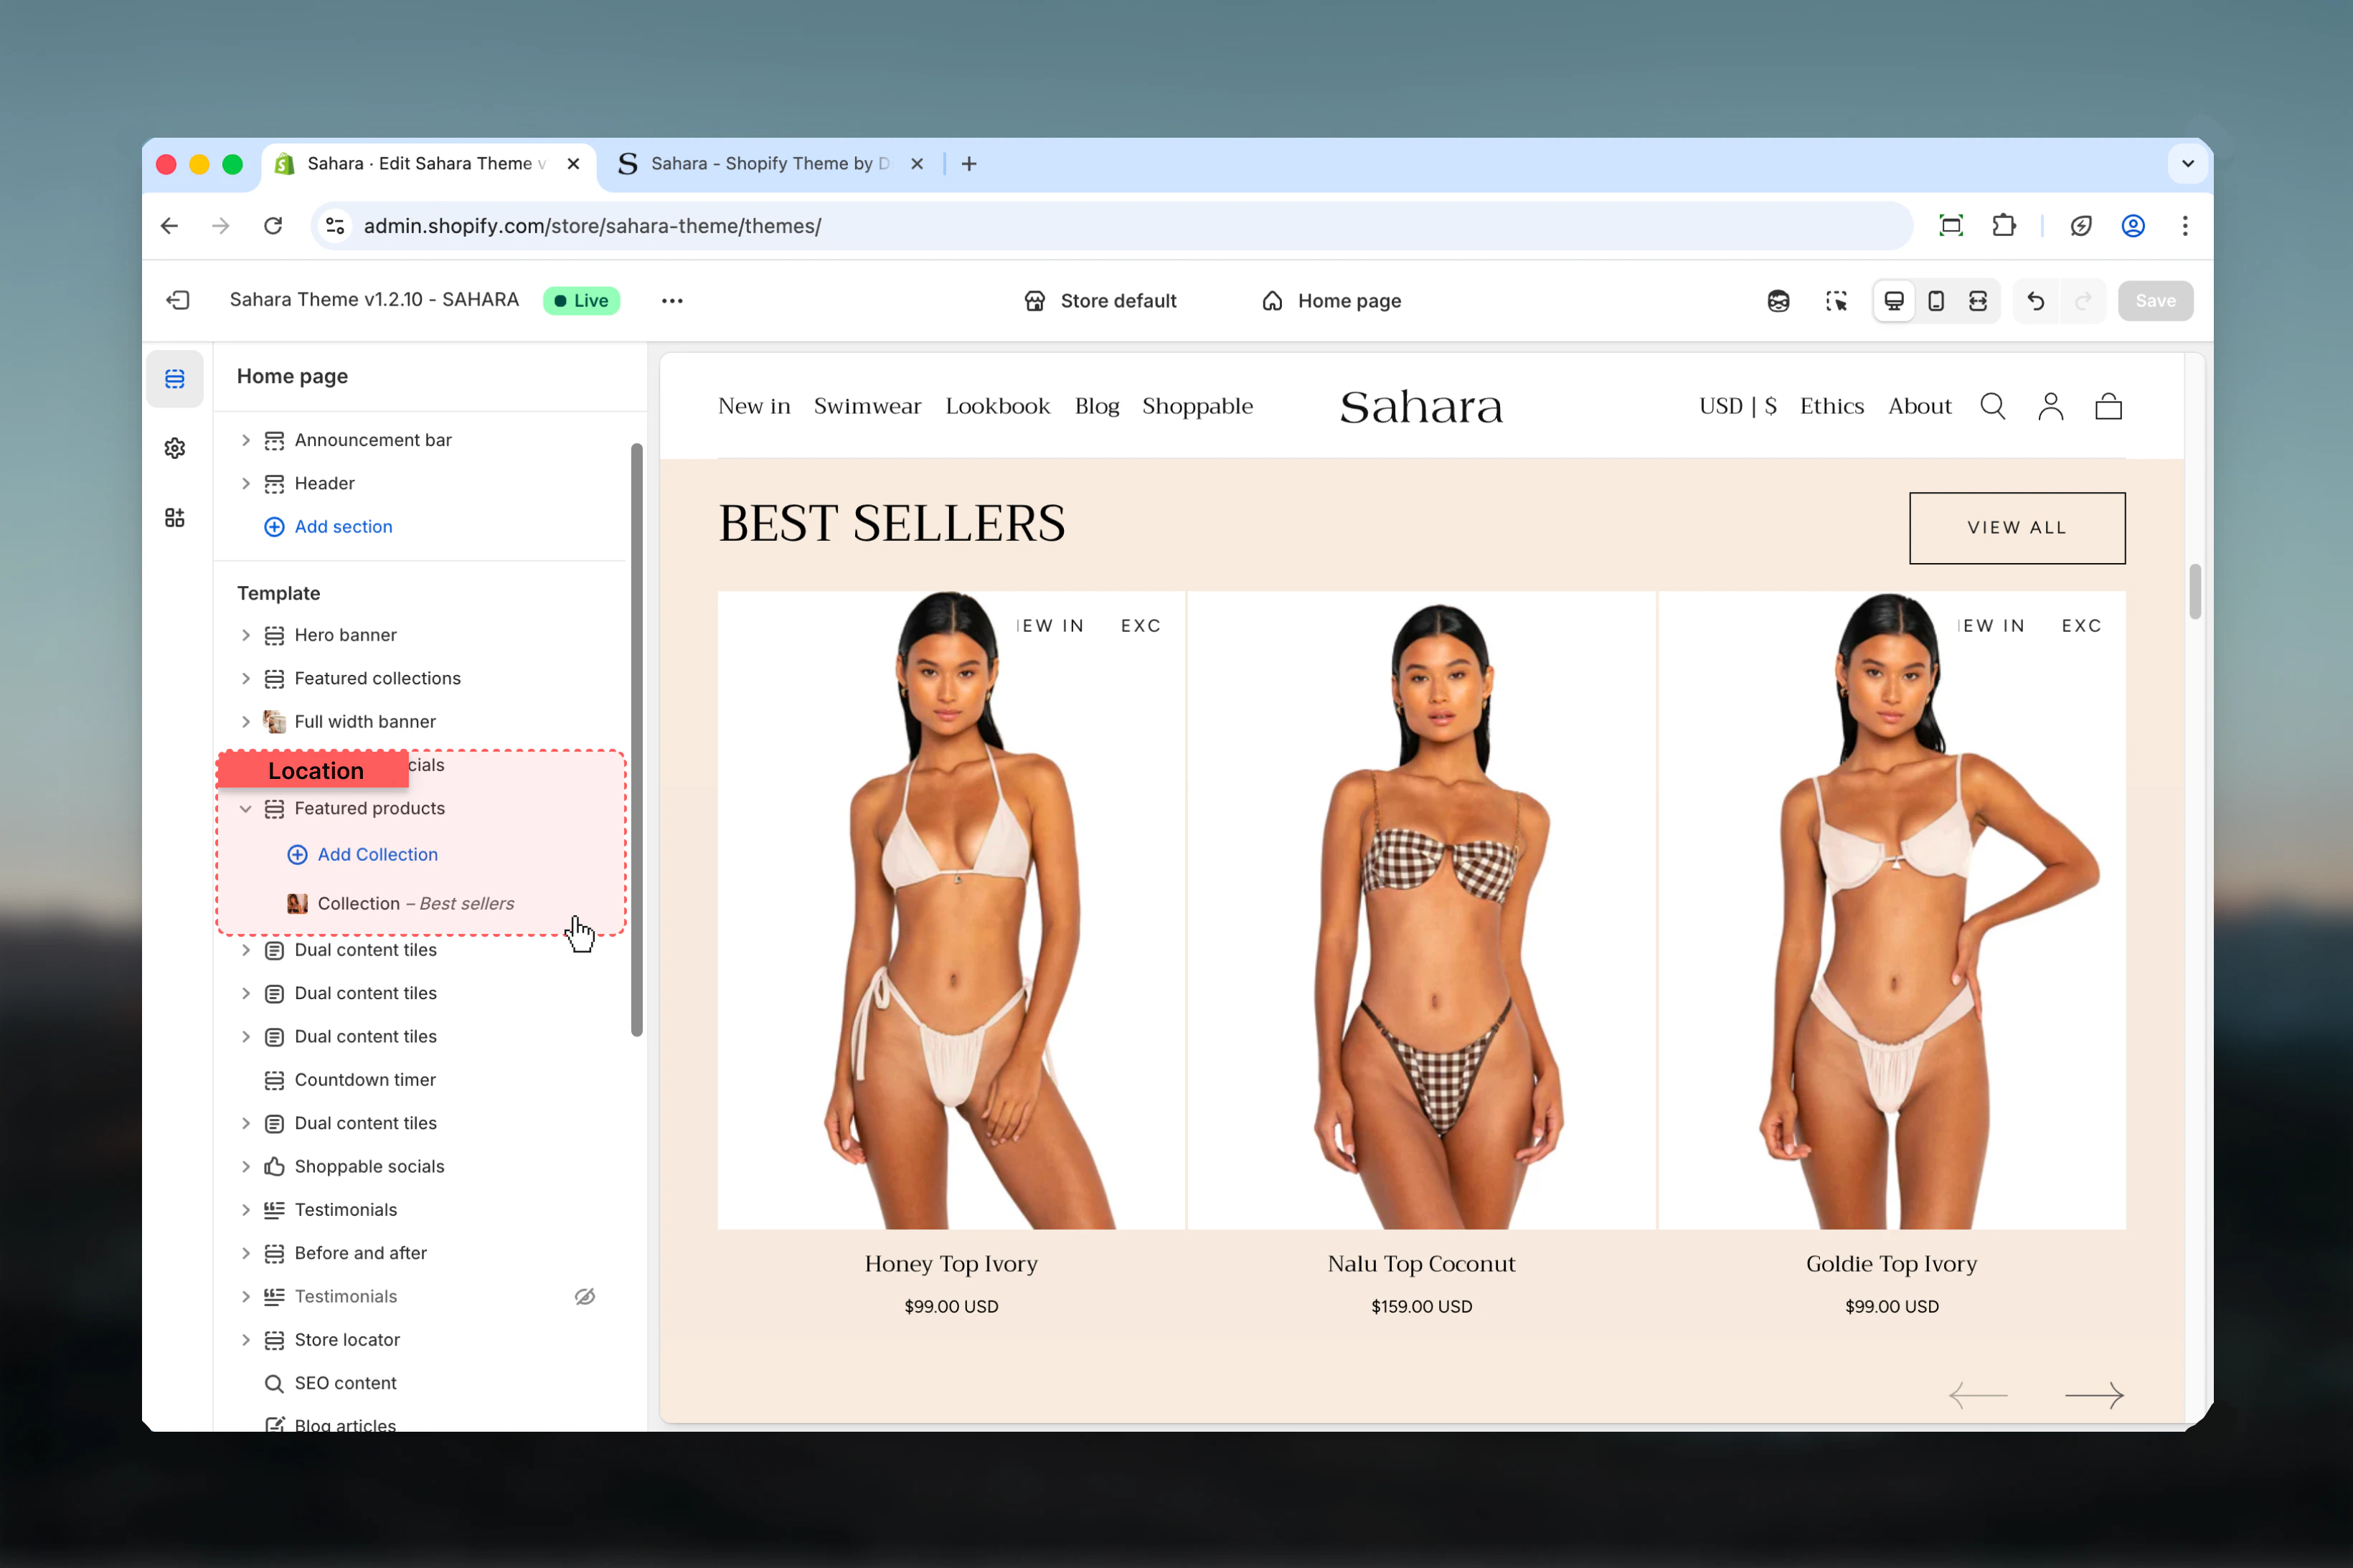Open a new browser tab
Viewport: 2353px width, 1568px height.
pos(969,164)
